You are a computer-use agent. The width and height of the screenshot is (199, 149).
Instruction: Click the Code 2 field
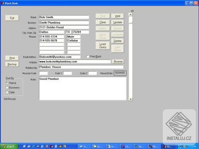click(92, 73)
